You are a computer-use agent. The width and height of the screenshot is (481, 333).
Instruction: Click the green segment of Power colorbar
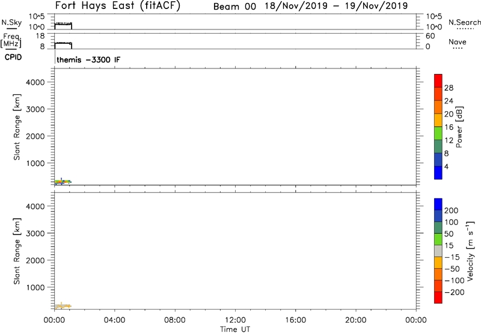point(438,133)
